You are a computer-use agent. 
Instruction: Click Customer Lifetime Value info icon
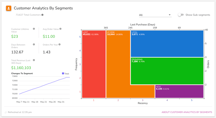click(34, 29)
